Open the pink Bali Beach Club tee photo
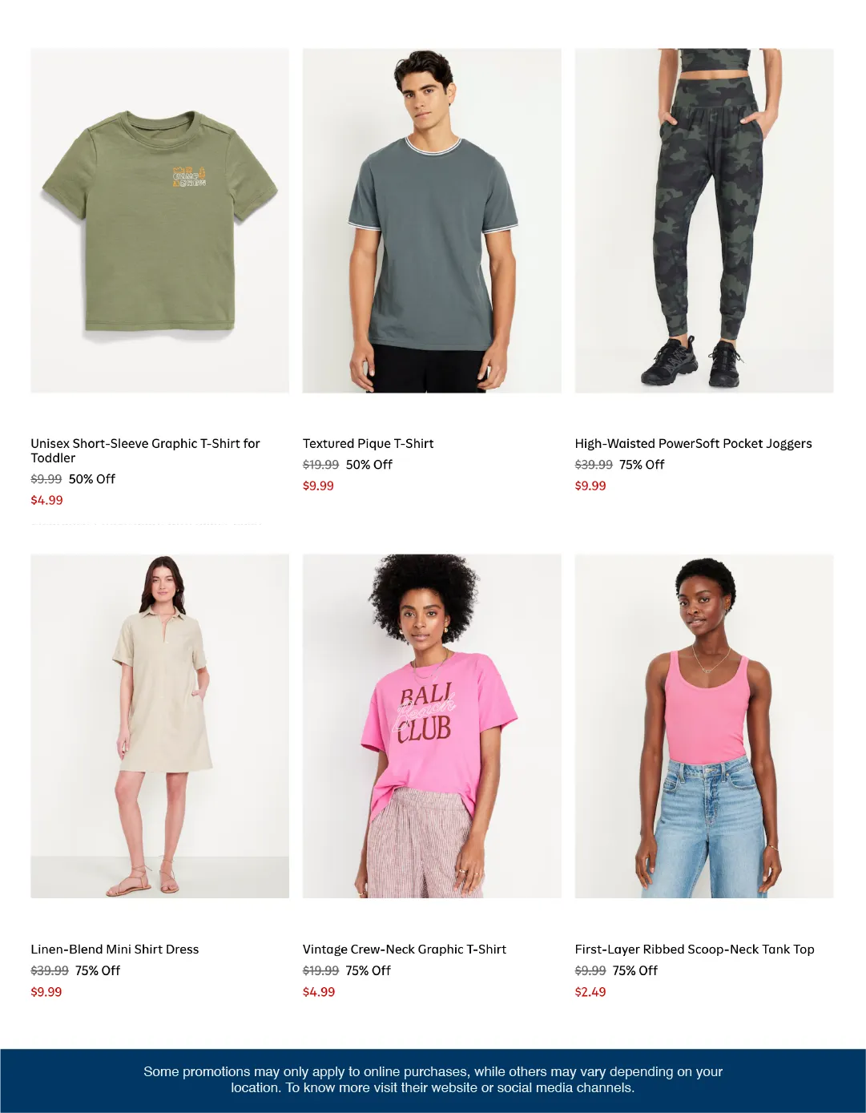Screen dimensions: 866x1113 tap(432, 726)
